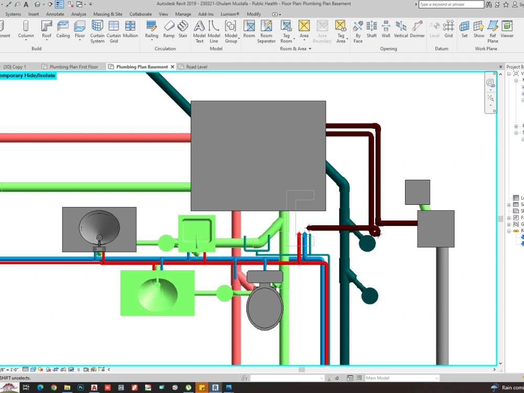The width and height of the screenshot is (524, 393).
Task: Select the Grid datum tool
Action: (x=449, y=29)
